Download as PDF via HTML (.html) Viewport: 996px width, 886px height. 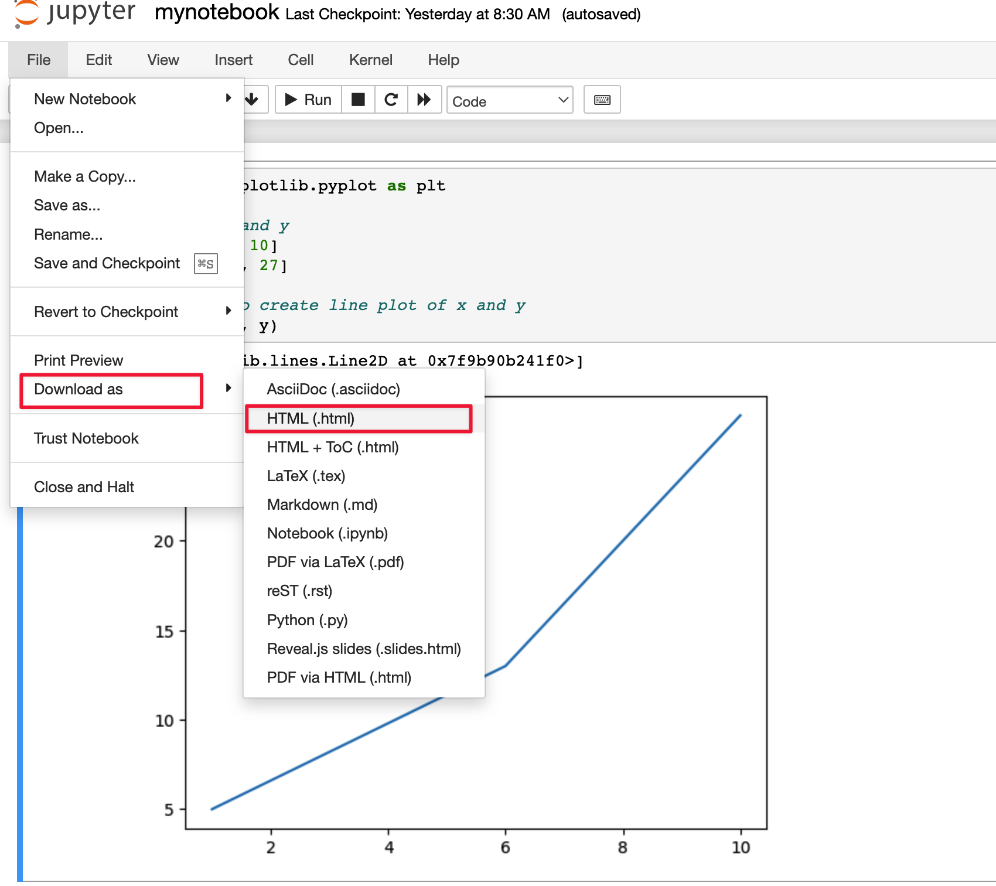point(364,677)
